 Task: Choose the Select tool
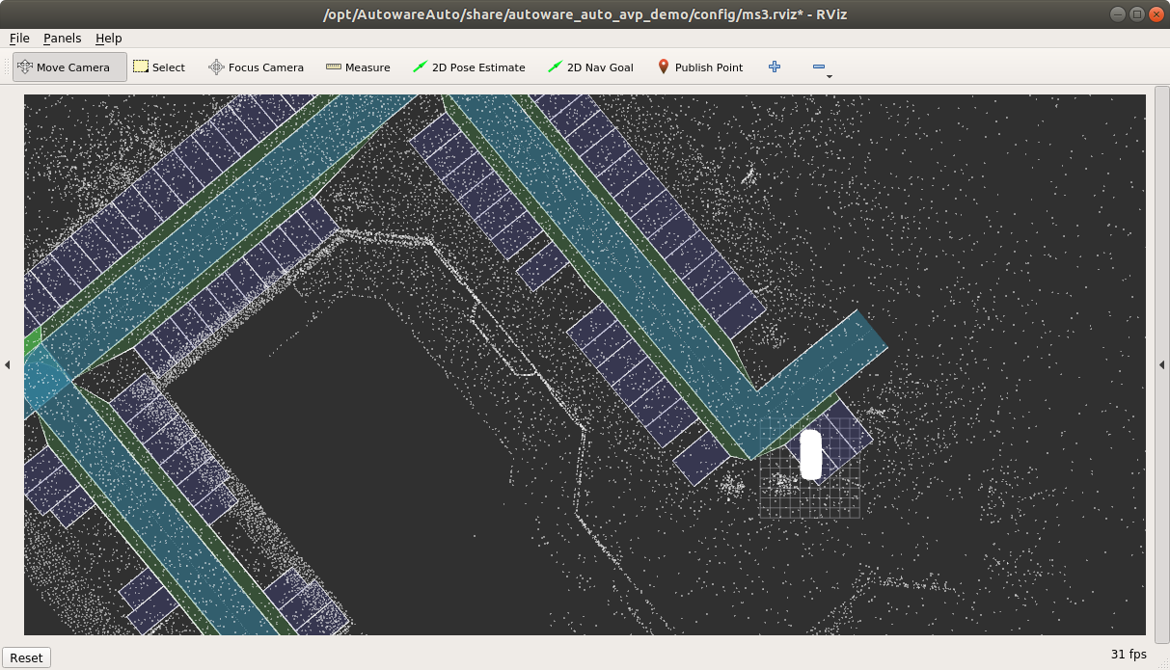click(x=159, y=67)
